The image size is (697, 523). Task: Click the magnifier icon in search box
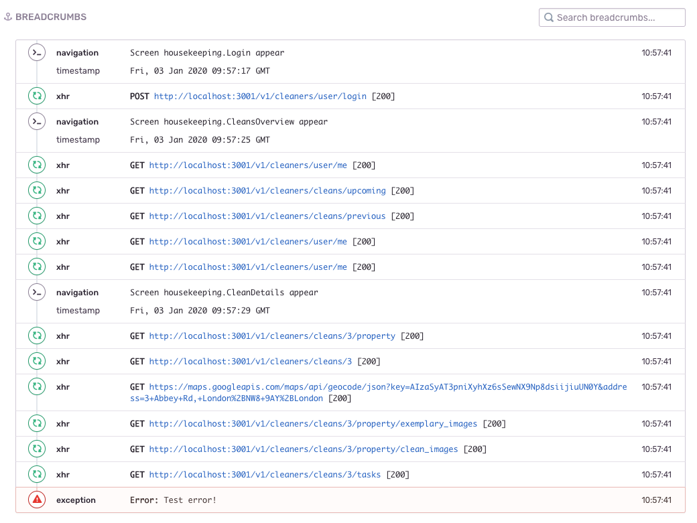point(549,17)
